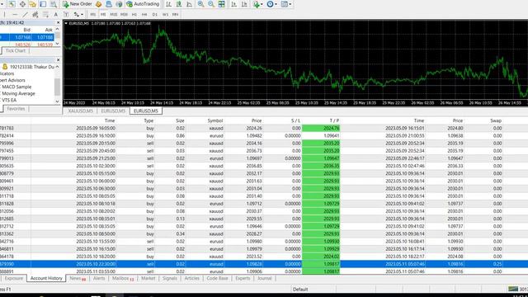Select the equidistant channel tool
528x297 pixels.
(35, 15)
